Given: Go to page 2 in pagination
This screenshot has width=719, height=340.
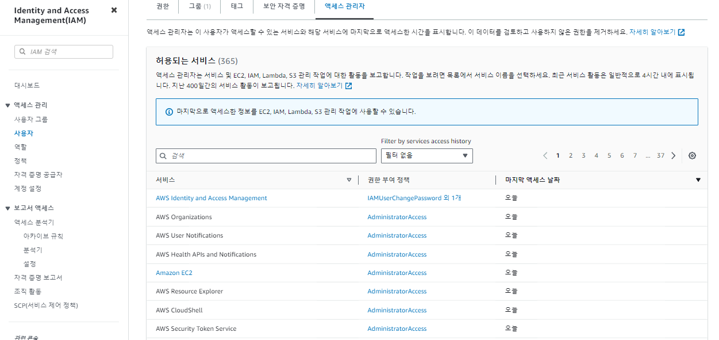Looking at the screenshot, I should coord(571,156).
